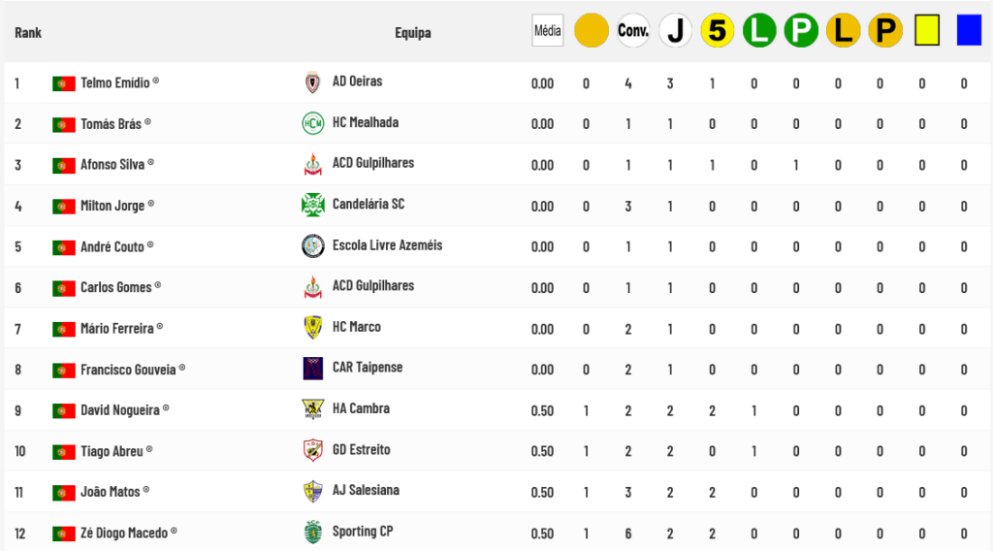Click the Sporting CP club logo
Image resolution: width=993 pixels, height=551 pixels.
point(312,532)
